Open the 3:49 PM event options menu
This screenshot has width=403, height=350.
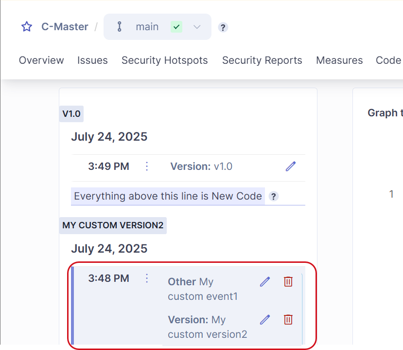(146, 166)
